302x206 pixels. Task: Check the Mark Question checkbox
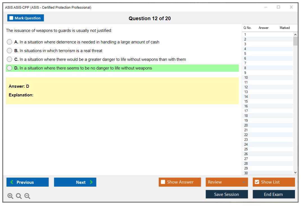click(12, 18)
